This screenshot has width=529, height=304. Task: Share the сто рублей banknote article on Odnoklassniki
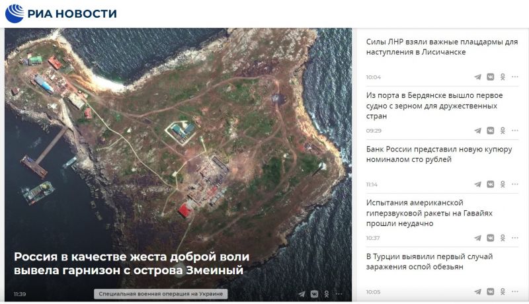pyautogui.click(x=503, y=184)
